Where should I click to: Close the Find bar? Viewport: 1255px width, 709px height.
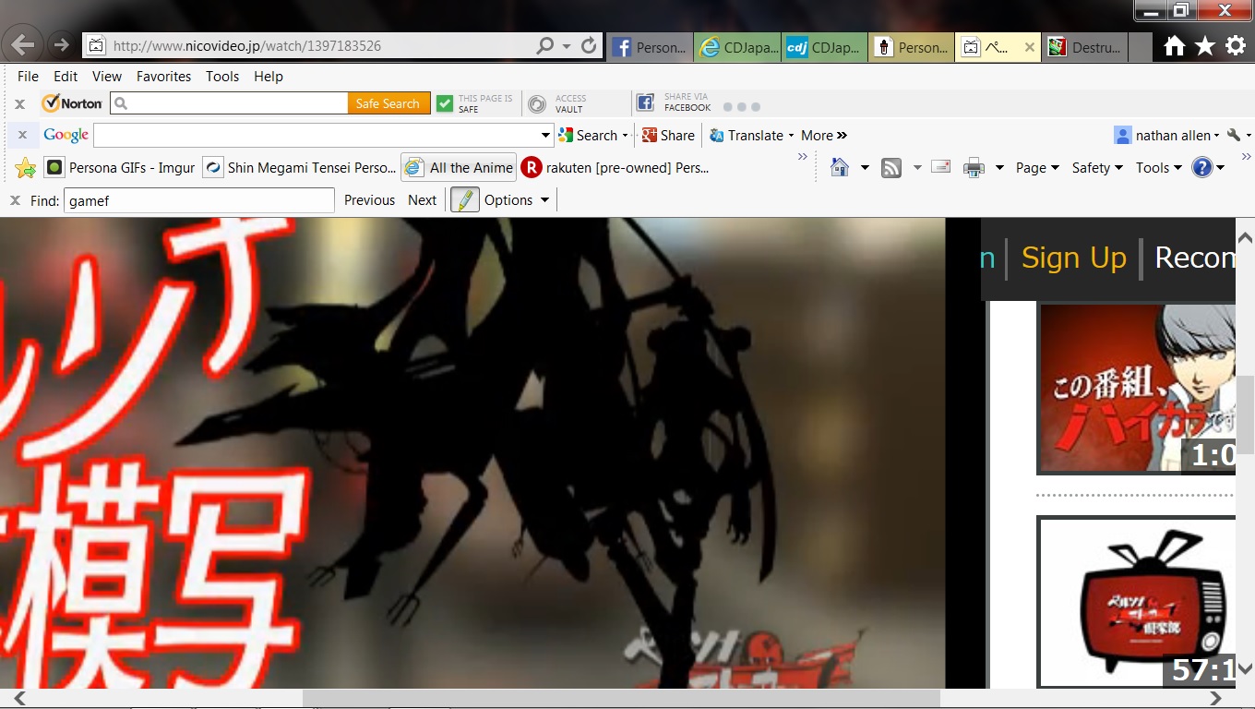pos(15,200)
